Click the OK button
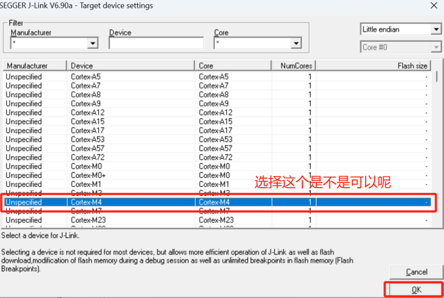 [x=416, y=290]
